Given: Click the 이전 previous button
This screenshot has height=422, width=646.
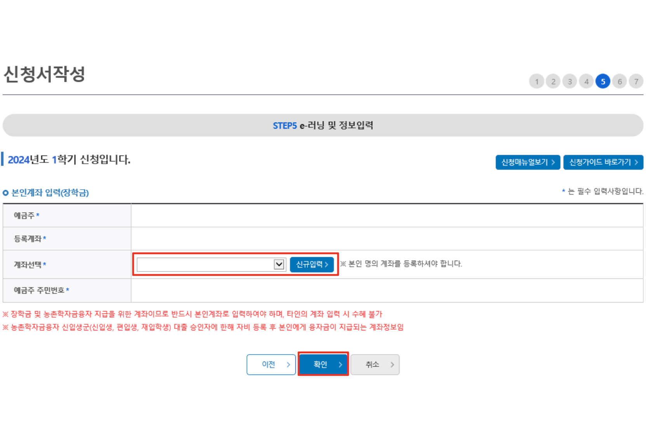Looking at the screenshot, I should [x=271, y=364].
